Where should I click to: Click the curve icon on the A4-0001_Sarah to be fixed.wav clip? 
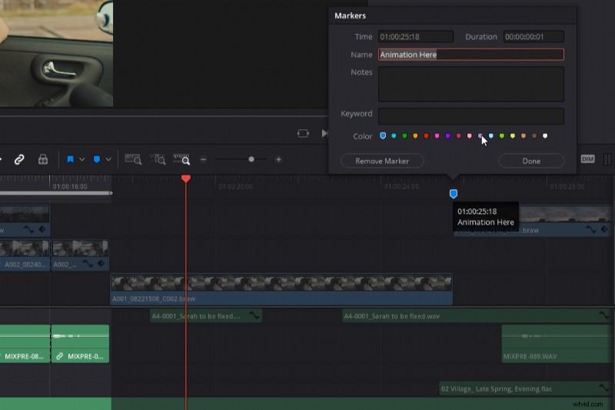click(x=604, y=315)
